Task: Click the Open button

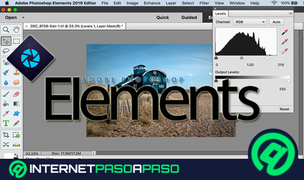Action: point(11,18)
